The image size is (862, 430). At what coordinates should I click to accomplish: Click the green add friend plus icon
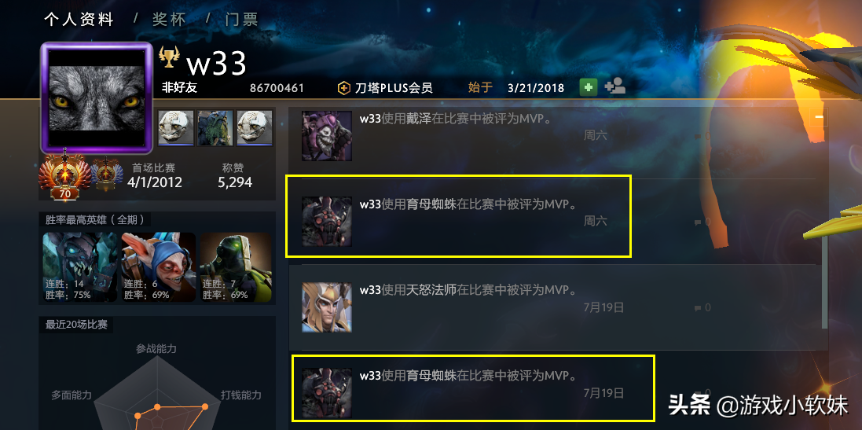click(589, 87)
